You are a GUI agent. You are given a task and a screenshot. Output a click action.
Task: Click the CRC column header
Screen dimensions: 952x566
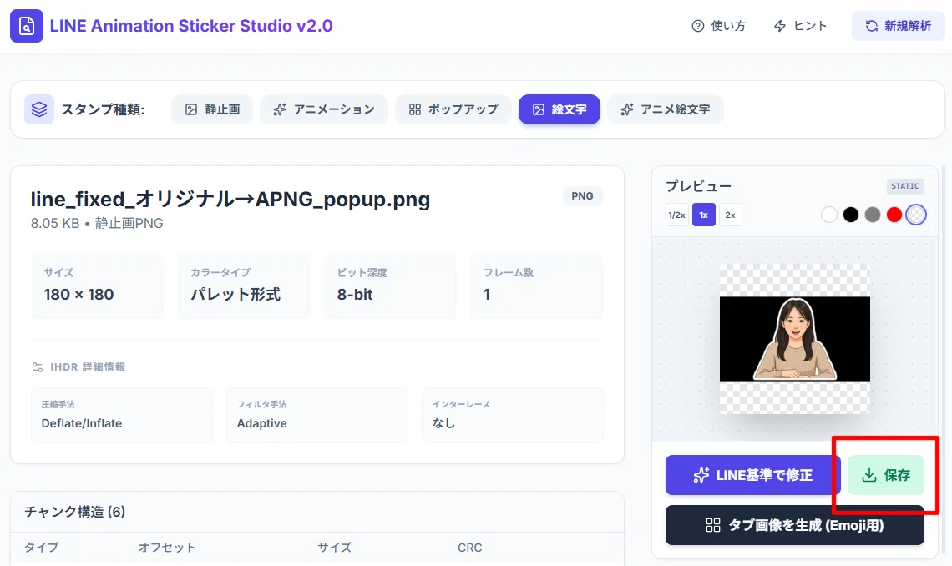tap(470, 547)
